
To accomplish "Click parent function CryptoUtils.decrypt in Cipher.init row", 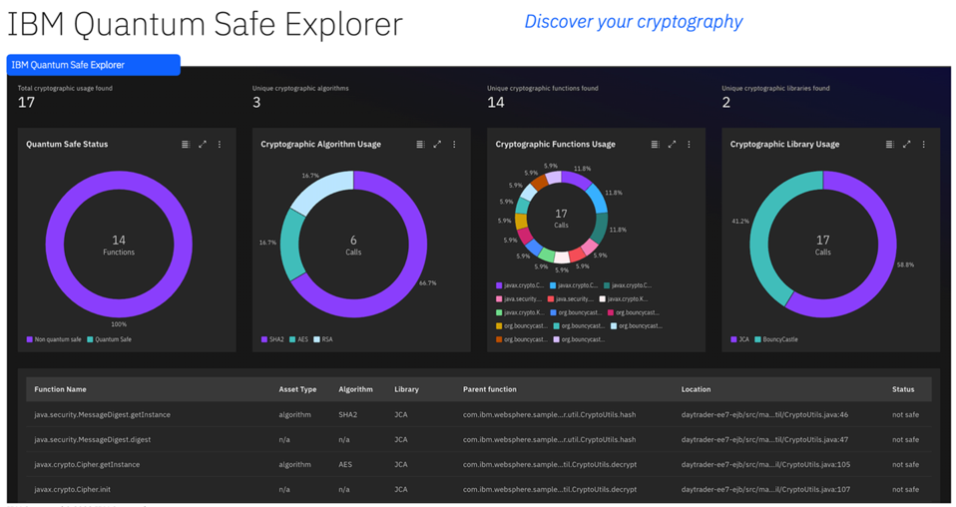I will [550, 489].
